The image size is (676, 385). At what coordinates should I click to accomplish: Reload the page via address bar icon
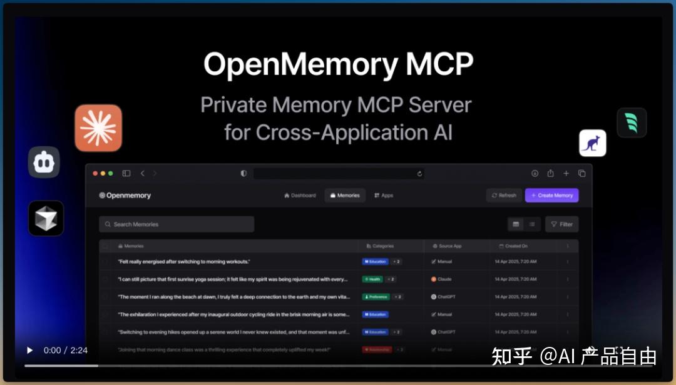419,174
